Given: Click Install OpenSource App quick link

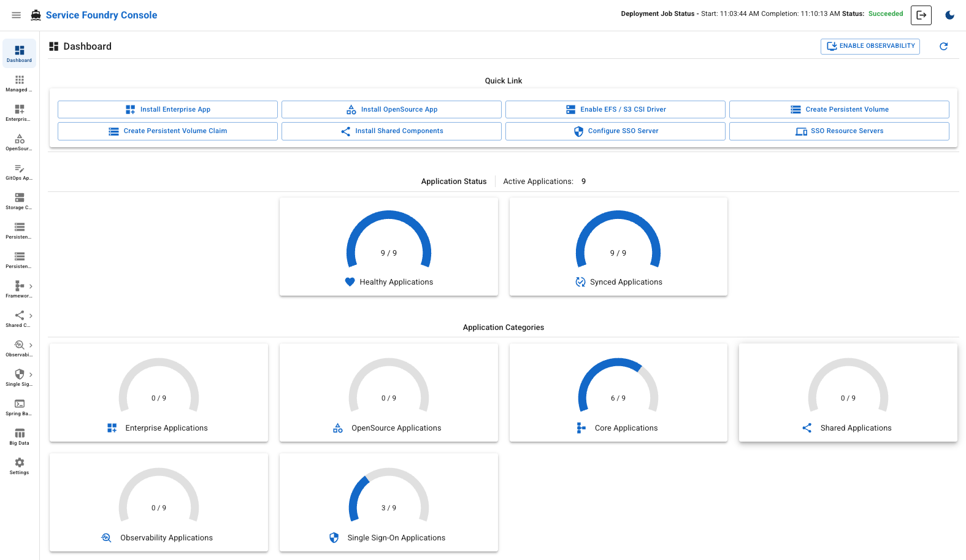Looking at the screenshot, I should click(391, 110).
